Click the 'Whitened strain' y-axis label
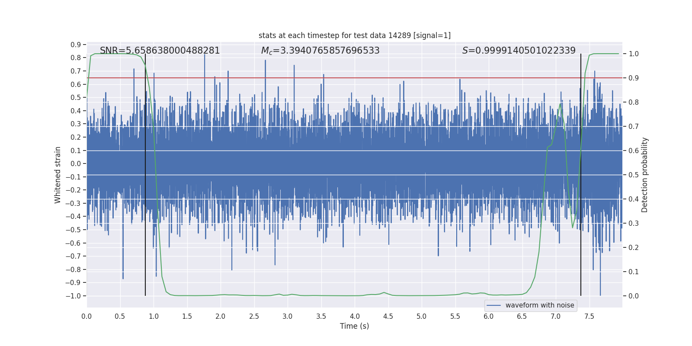692x346 pixels. pos(58,175)
